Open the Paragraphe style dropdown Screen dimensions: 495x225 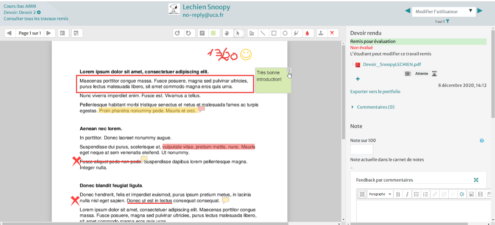coord(380,194)
